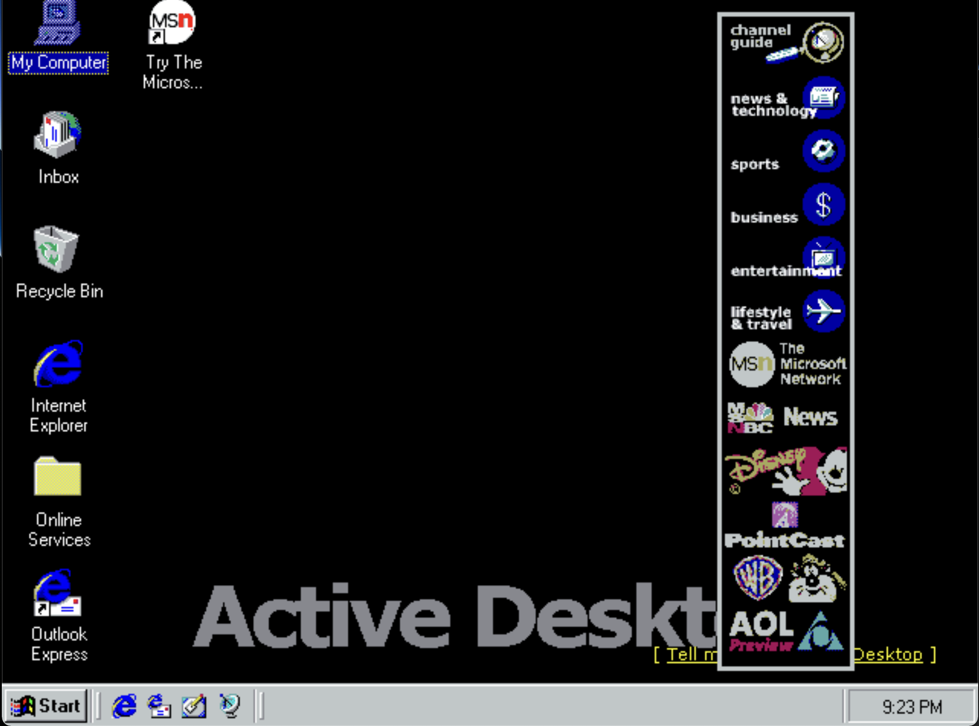Click the View Channels icon in Quick Launch
Viewport: 979px width, 726px height.
(228, 706)
